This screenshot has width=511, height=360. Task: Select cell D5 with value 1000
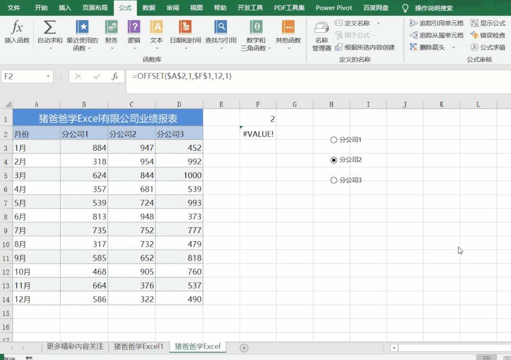tap(179, 175)
